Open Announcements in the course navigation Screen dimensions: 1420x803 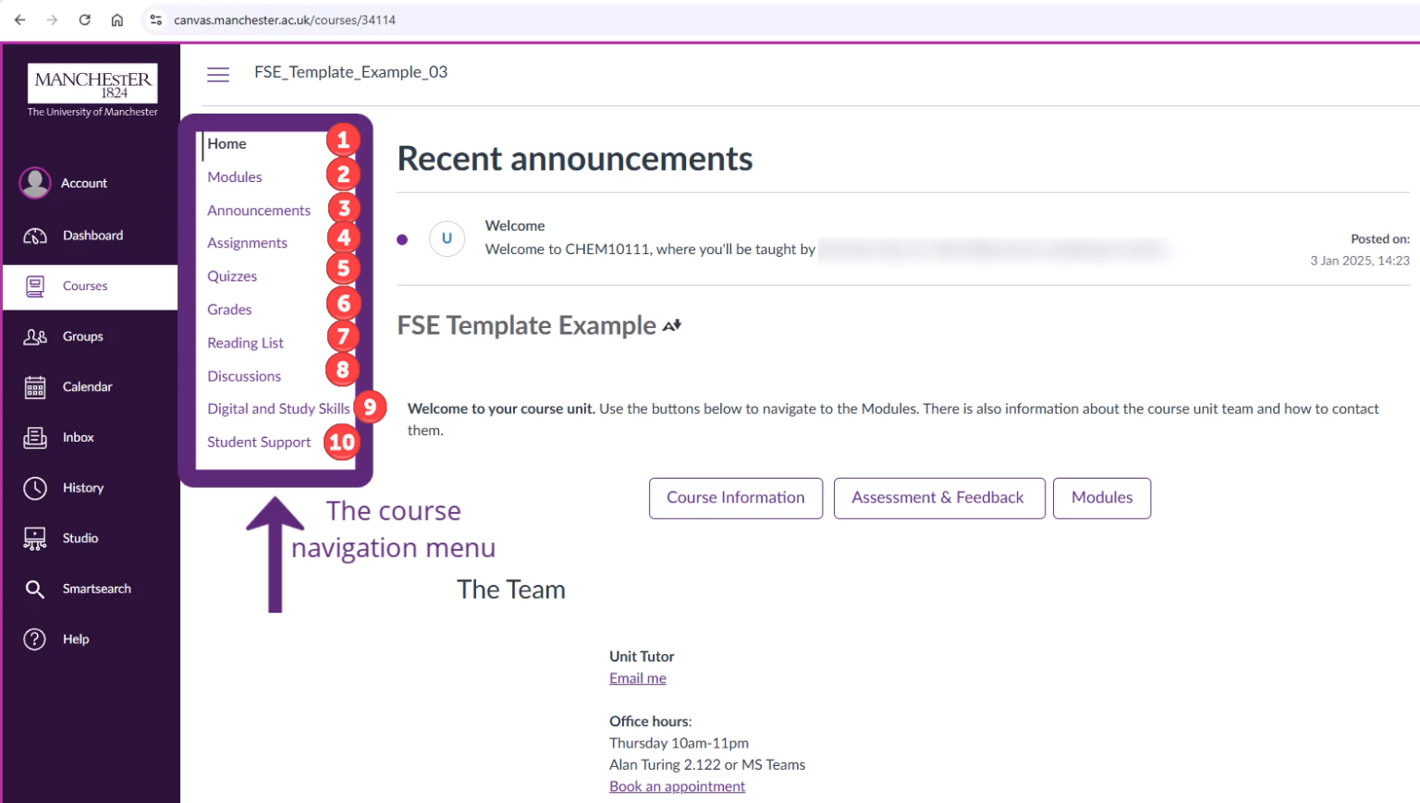[x=259, y=210]
